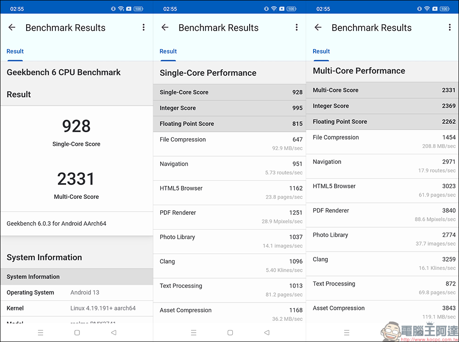
Task: Tap the 2331 multi-core score number
Action: click(x=76, y=179)
